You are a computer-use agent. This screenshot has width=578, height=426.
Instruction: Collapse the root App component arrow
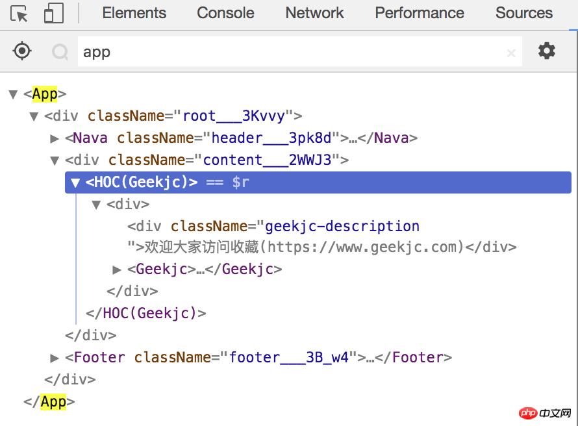click(x=13, y=95)
